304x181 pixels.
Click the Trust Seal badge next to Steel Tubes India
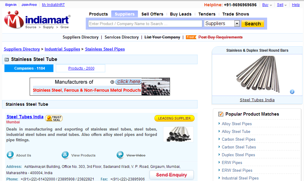[x=53, y=118]
